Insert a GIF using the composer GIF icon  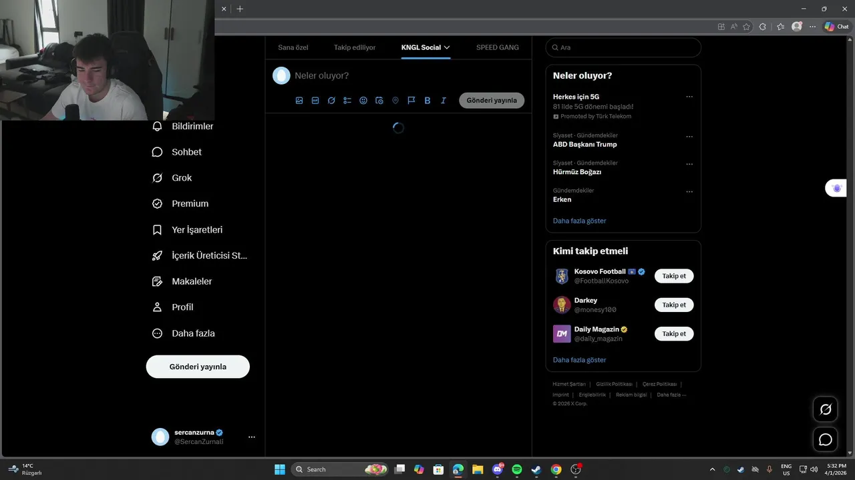(315, 101)
